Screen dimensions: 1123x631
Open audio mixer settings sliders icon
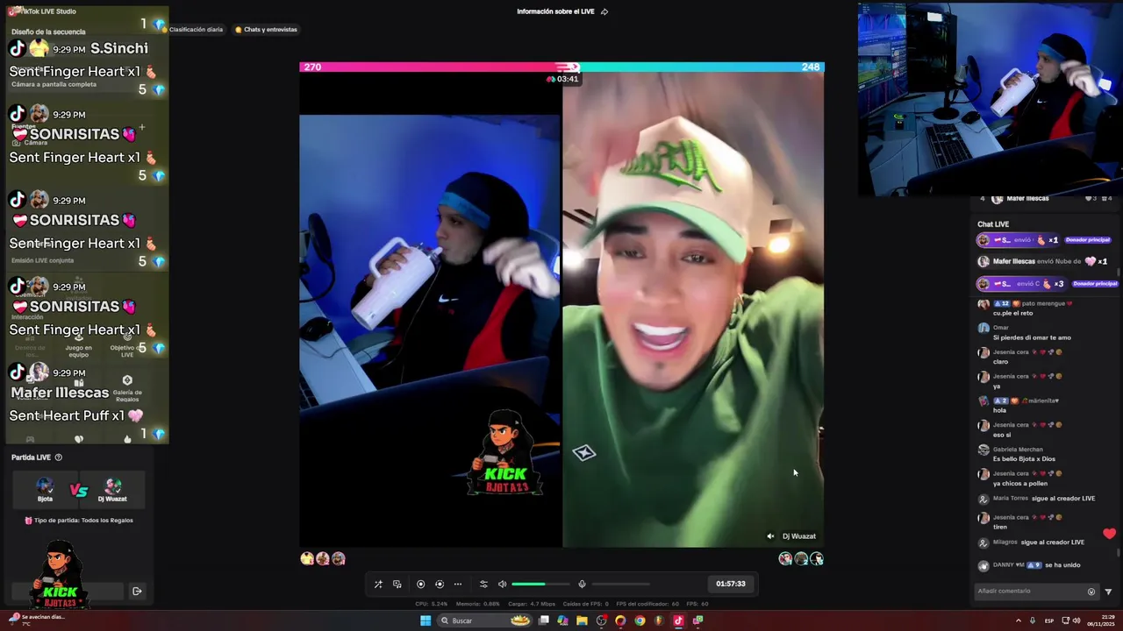pos(483,584)
